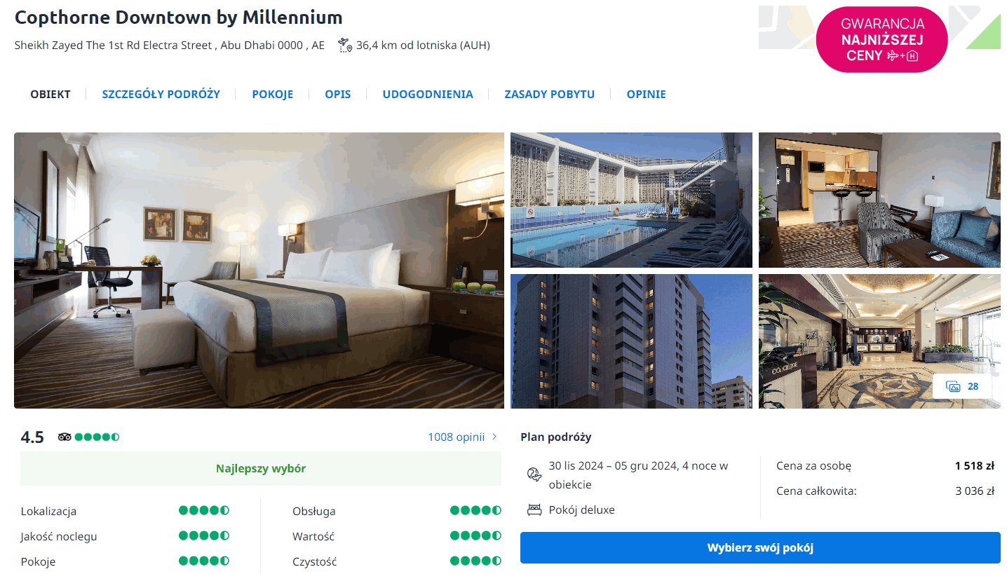This screenshot has height=574, width=1007.
Task: View the suite living room photo
Action: tap(879, 200)
